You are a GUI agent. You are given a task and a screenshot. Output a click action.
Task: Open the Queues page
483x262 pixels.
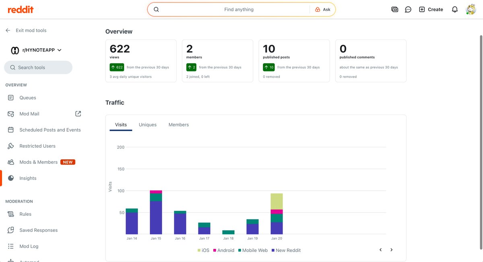(x=28, y=98)
